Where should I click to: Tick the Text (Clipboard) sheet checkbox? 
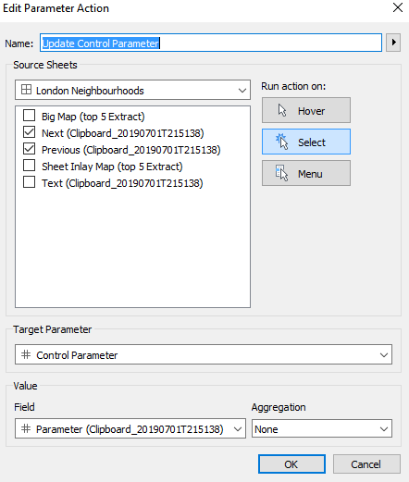point(29,182)
